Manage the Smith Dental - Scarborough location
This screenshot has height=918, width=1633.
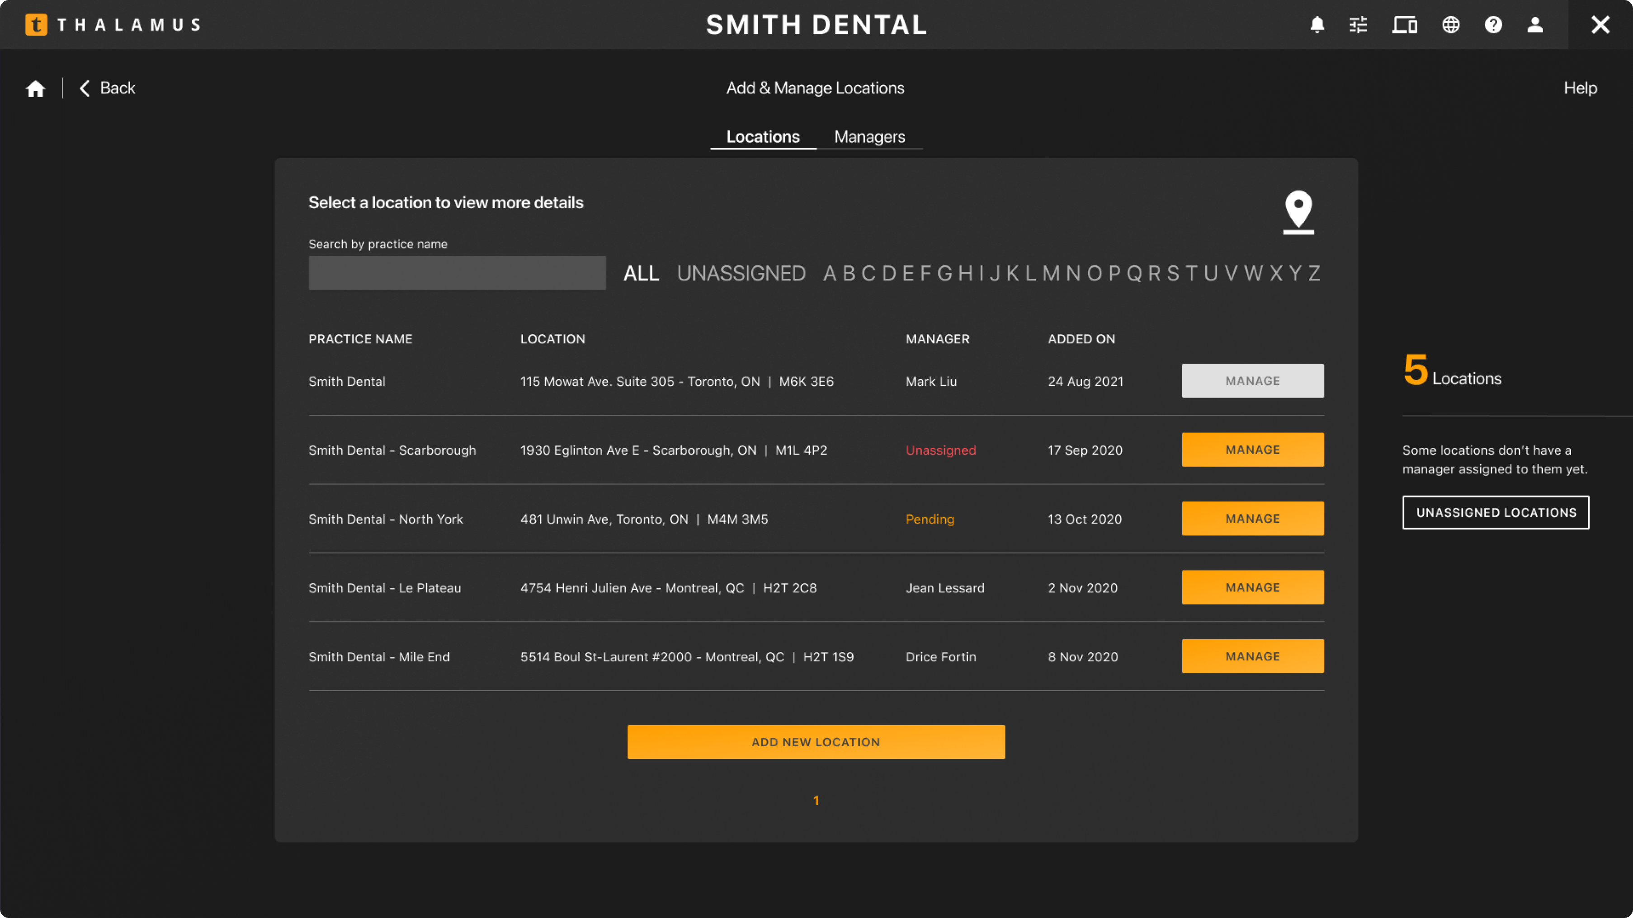click(1253, 450)
